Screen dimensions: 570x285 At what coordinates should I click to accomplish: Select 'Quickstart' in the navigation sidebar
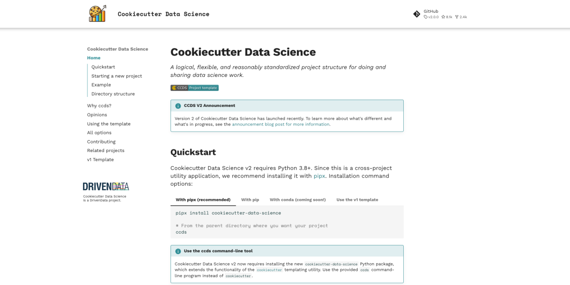[103, 66]
